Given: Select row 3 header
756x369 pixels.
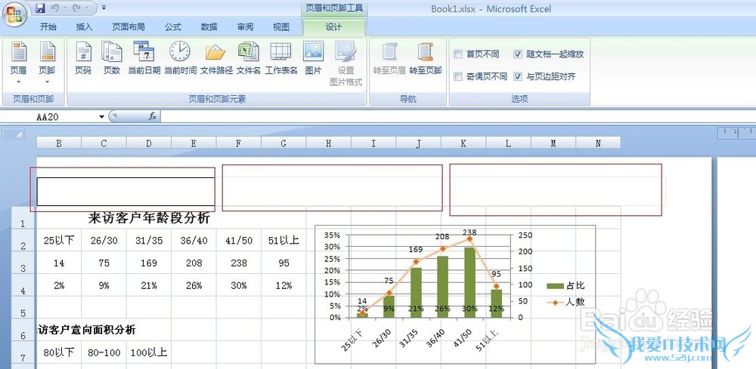Looking at the screenshot, I should [23, 263].
